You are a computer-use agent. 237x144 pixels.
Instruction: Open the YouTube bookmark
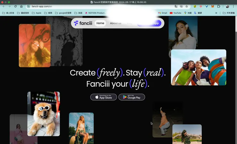click(176, 13)
